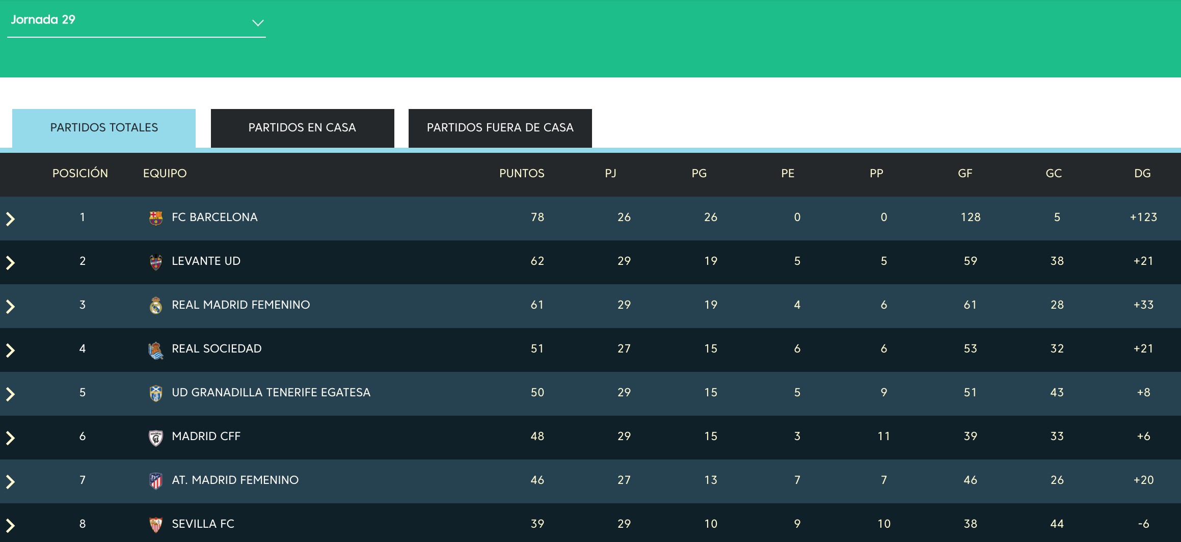Expand the Levante UD row chevron
The height and width of the screenshot is (542, 1181).
click(10, 263)
